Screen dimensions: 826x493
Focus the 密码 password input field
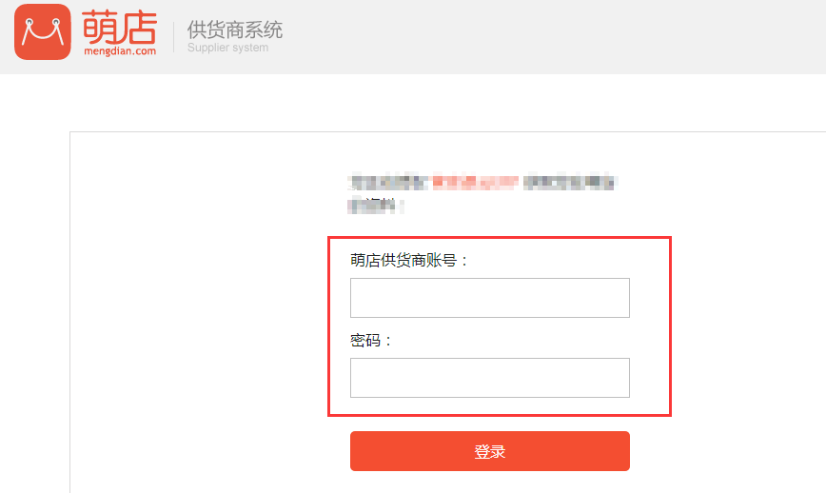coord(490,378)
